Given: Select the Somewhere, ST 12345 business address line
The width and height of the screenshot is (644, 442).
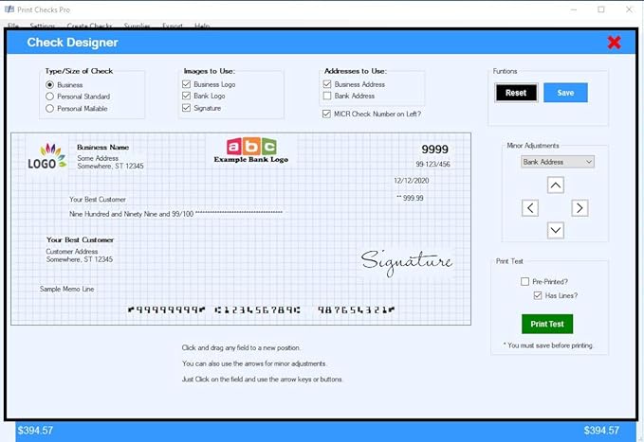Looking at the screenshot, I should point(110,166).
